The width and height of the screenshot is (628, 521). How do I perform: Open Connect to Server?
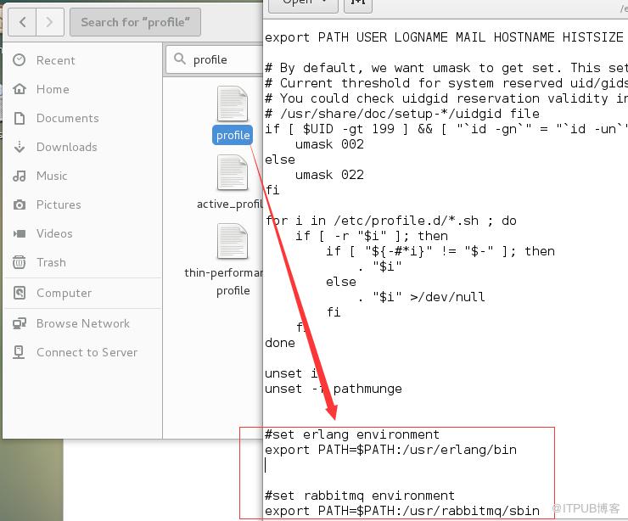[x=87, y=352]
